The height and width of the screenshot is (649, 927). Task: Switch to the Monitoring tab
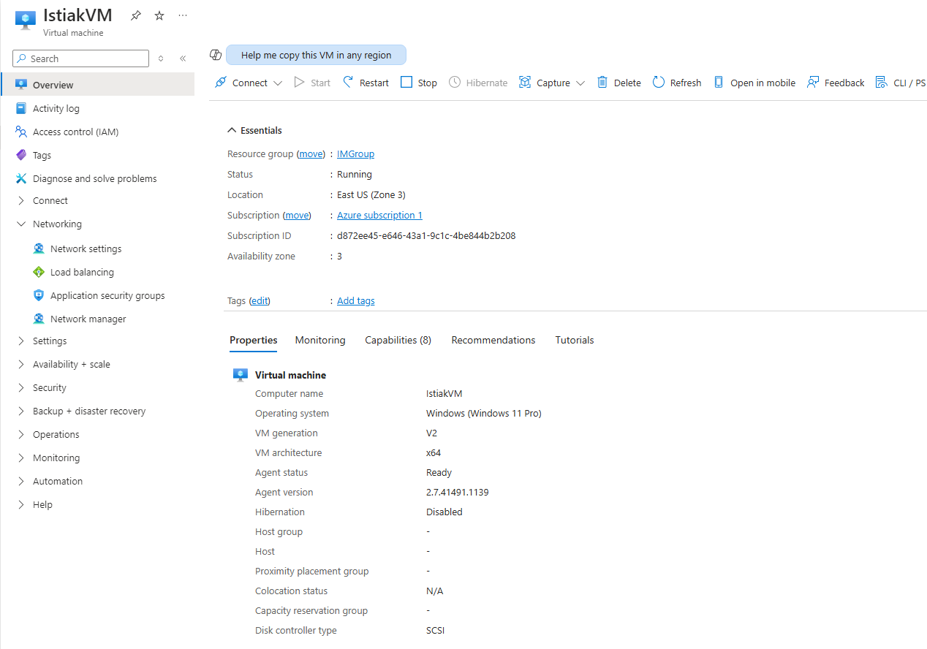coord(320,340)
